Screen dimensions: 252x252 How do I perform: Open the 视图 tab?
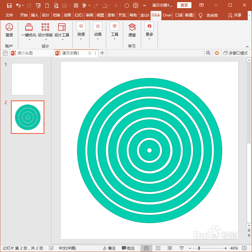(100, 15)
